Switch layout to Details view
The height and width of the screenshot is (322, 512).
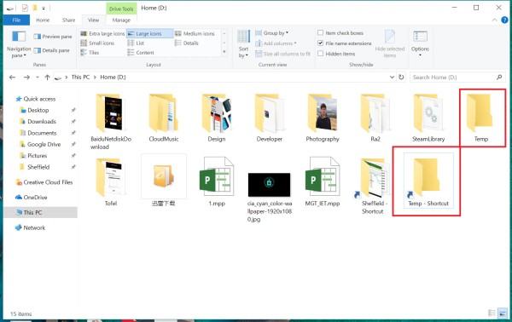pyautogui.click(x=187, y=43)
